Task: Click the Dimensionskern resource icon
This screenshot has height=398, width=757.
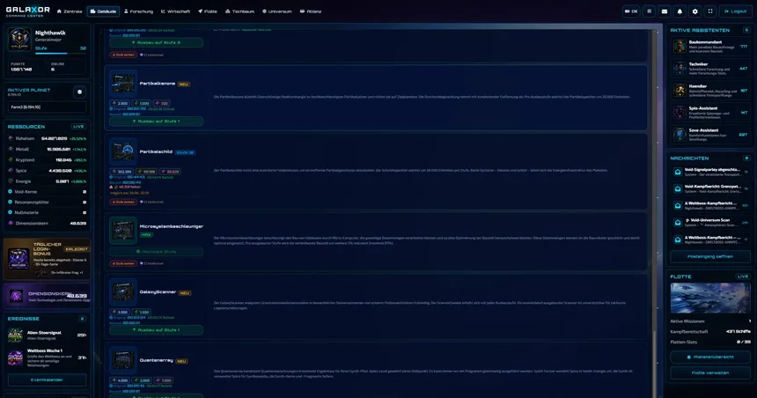Action: tap(11, 223)
